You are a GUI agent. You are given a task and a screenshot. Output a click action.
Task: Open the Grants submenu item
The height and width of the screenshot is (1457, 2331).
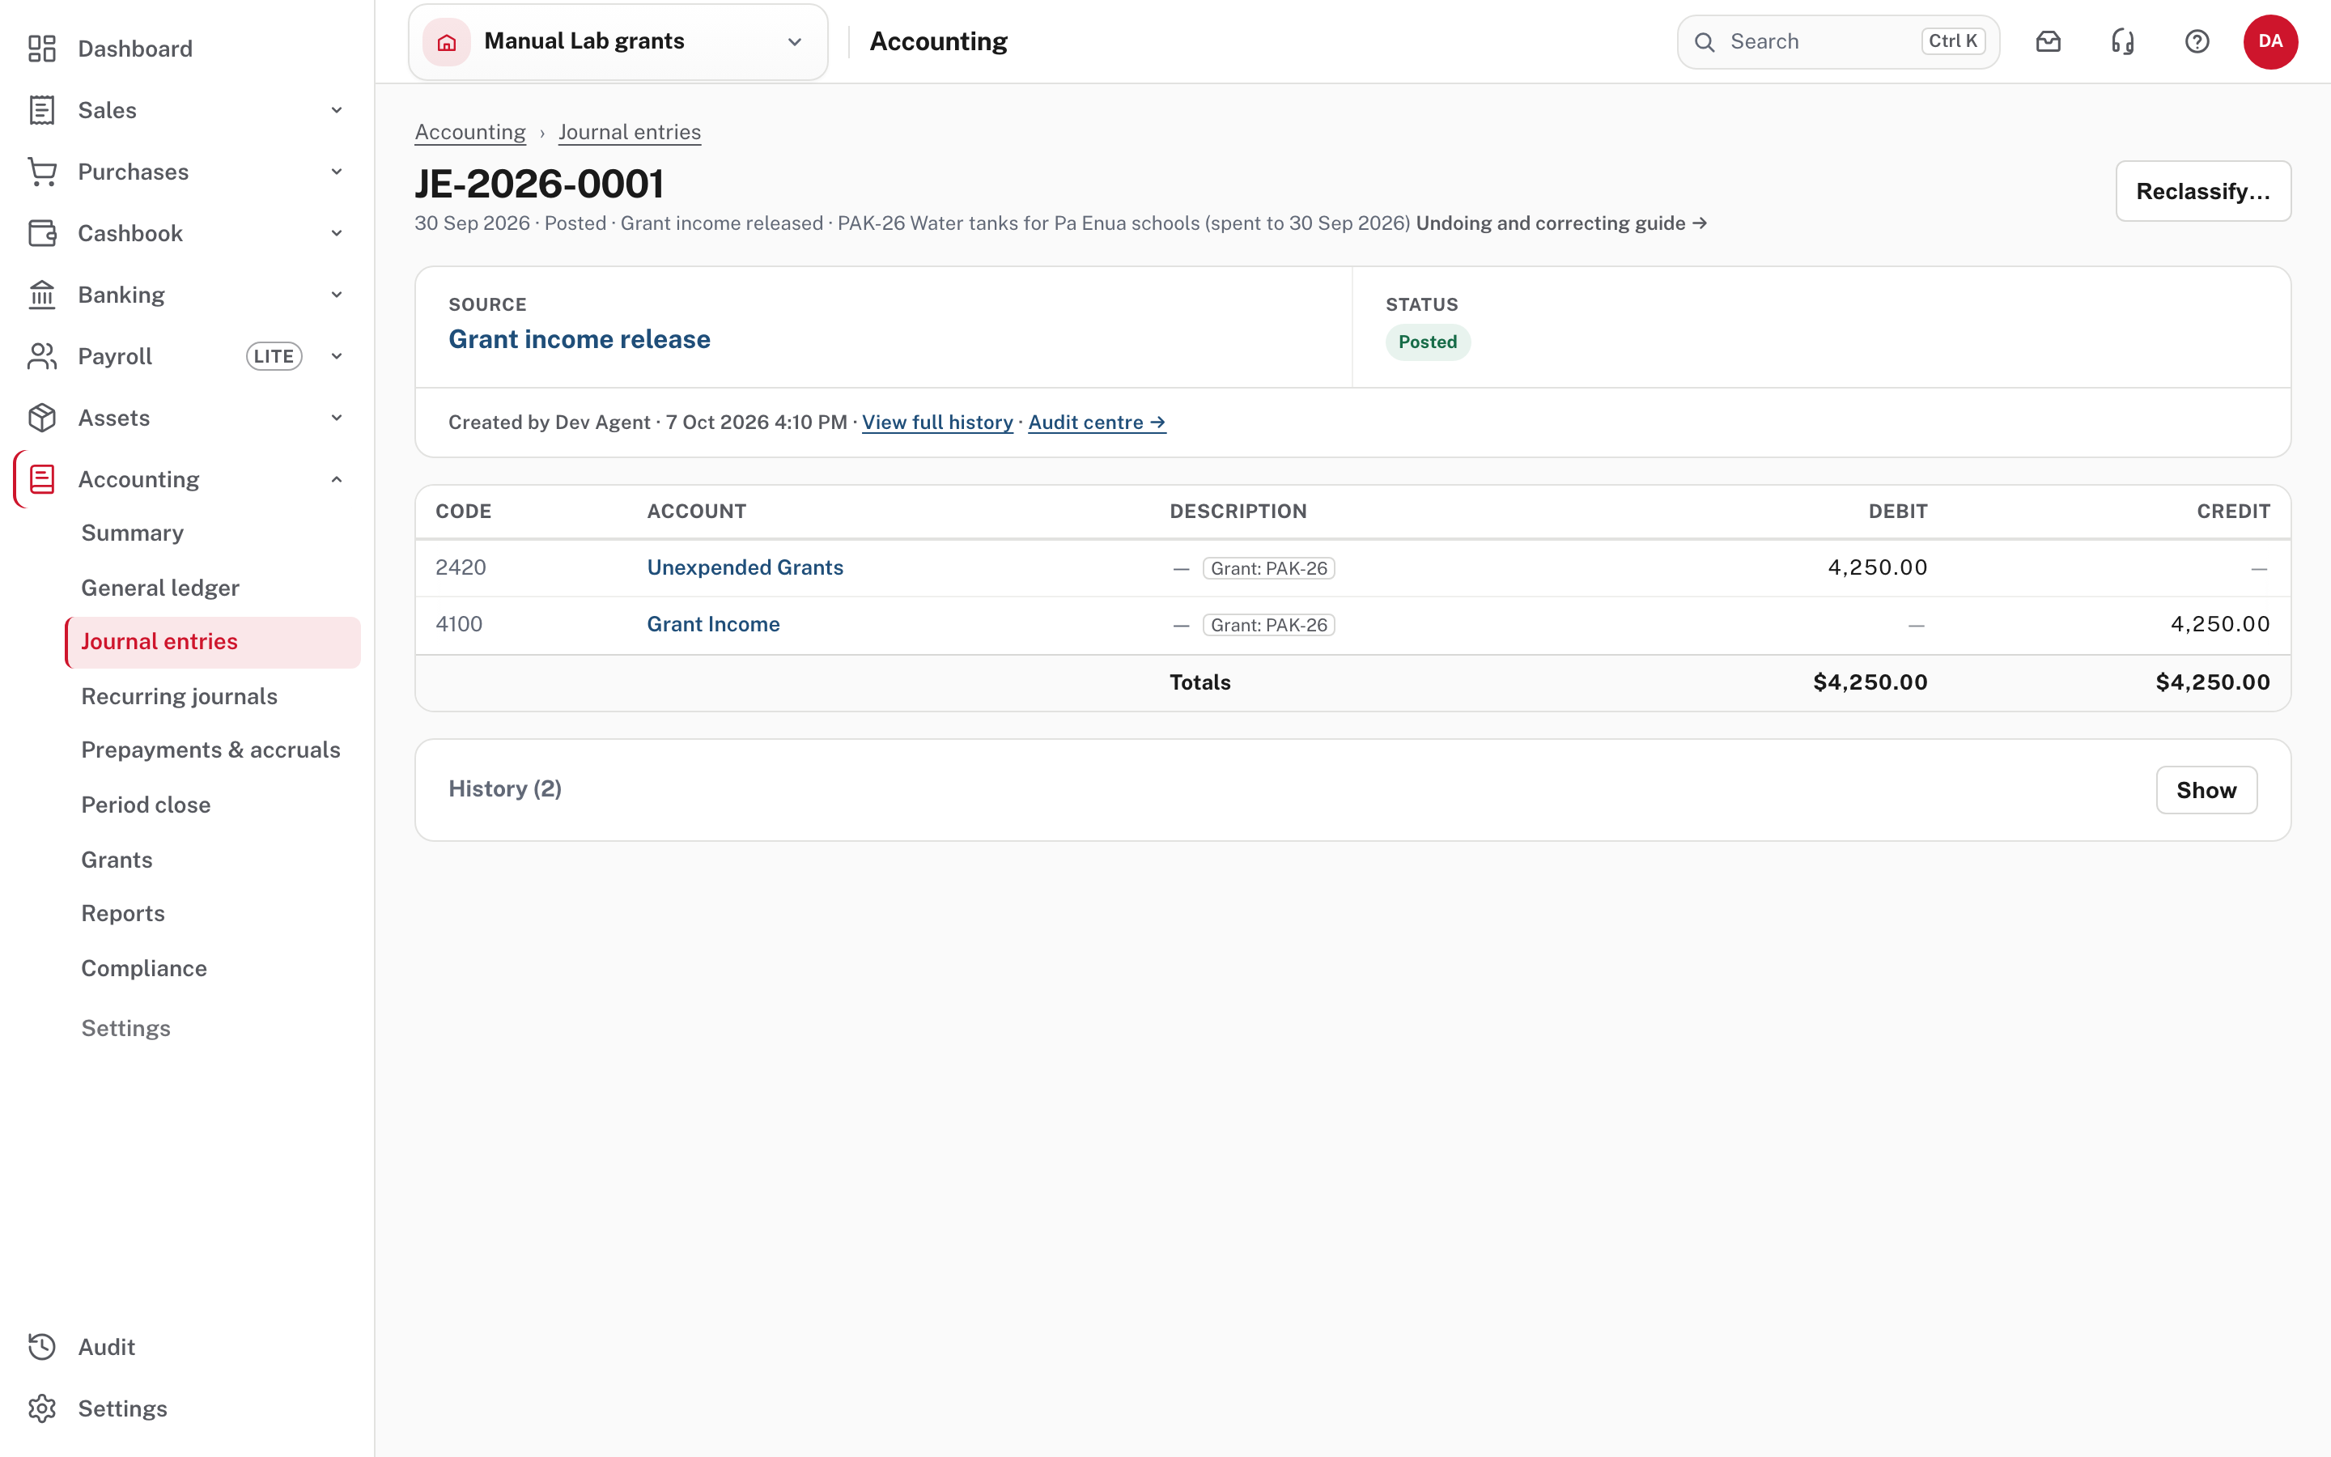pos(117,860)
